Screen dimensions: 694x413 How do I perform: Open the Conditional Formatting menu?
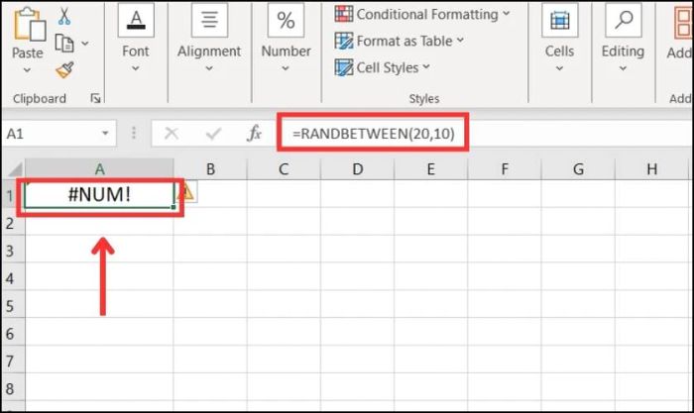(x=422, y=14)
